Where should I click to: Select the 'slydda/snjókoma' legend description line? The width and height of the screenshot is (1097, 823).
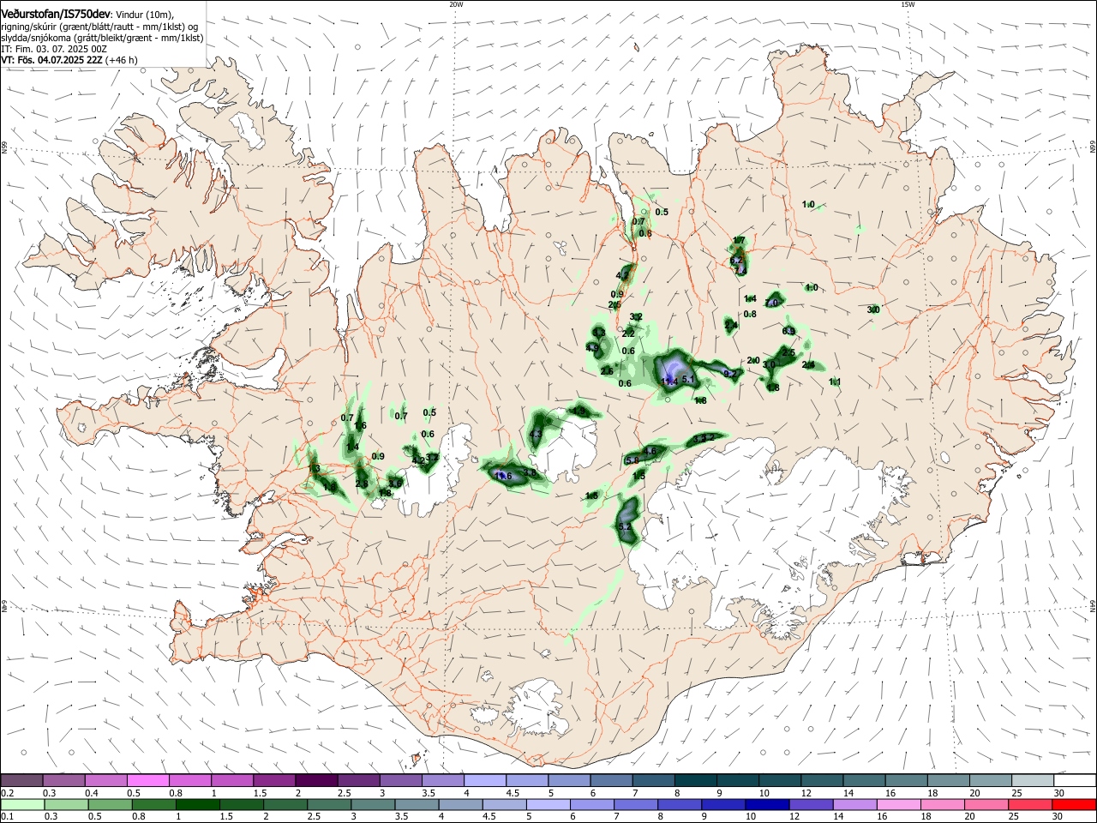(102, 38)
